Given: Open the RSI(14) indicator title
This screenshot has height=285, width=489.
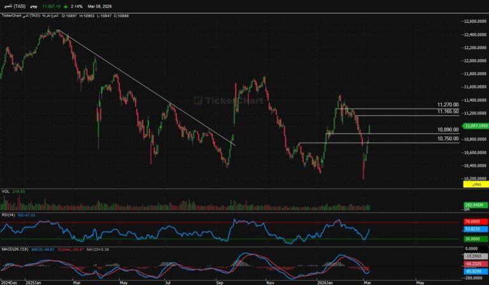Looking at the screenshot, I should point(8,215).
